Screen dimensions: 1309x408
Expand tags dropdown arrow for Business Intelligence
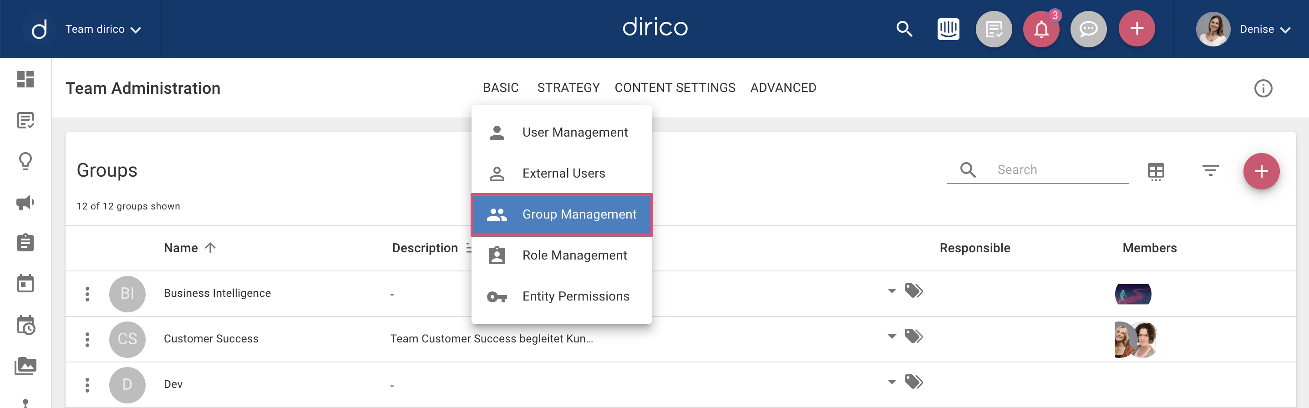[x=891, y=291]
